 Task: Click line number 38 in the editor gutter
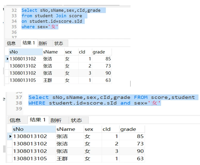[x=19, y=103]
